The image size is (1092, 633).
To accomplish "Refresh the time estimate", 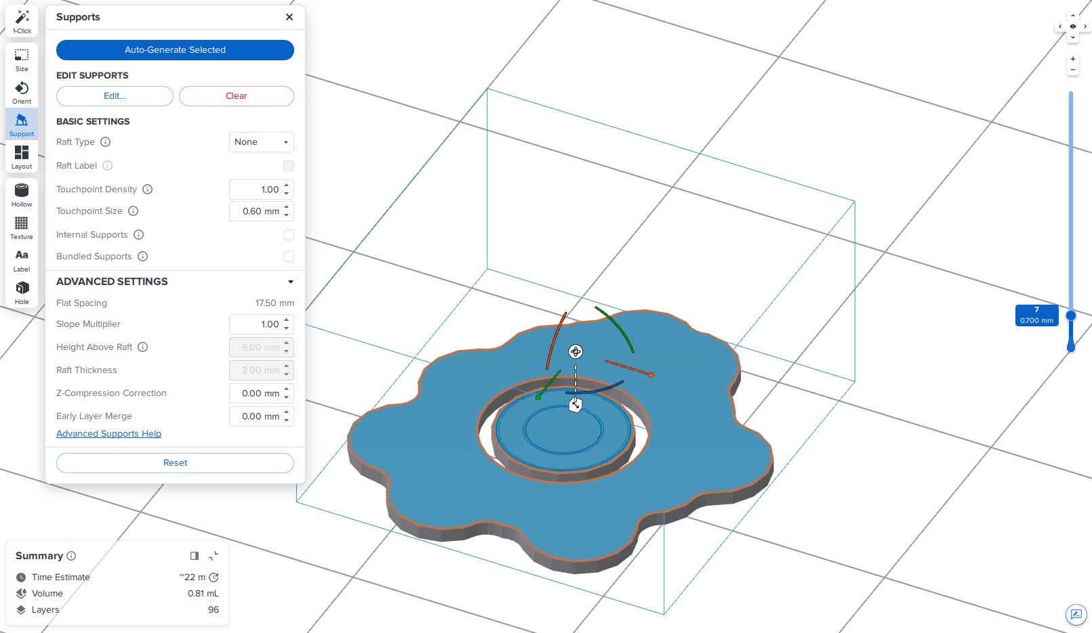I will [x=214, y=577].
